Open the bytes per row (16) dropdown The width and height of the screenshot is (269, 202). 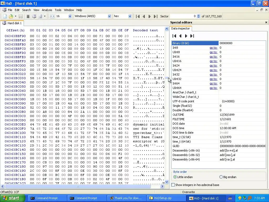click(x=70, y=16)
